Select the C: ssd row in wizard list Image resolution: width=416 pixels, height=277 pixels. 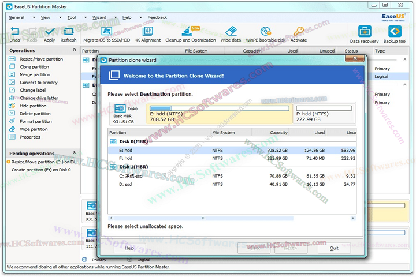[x=232, y=176]
